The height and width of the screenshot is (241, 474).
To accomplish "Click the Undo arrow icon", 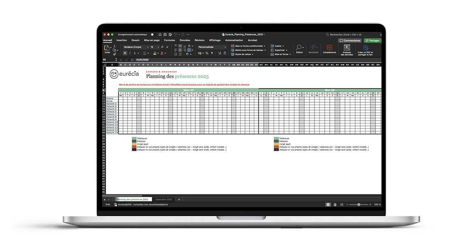I will click(175, 34).
